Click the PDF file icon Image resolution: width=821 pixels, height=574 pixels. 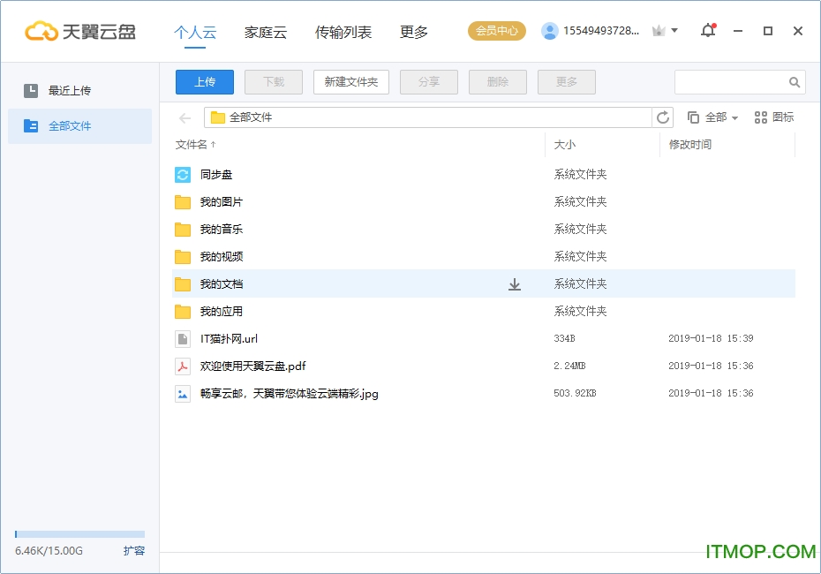pos(183,366)
